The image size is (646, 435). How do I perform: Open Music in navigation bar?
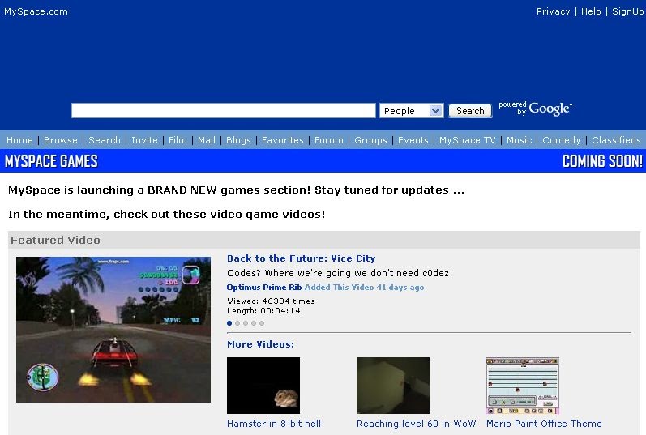[x=519, y=140]
